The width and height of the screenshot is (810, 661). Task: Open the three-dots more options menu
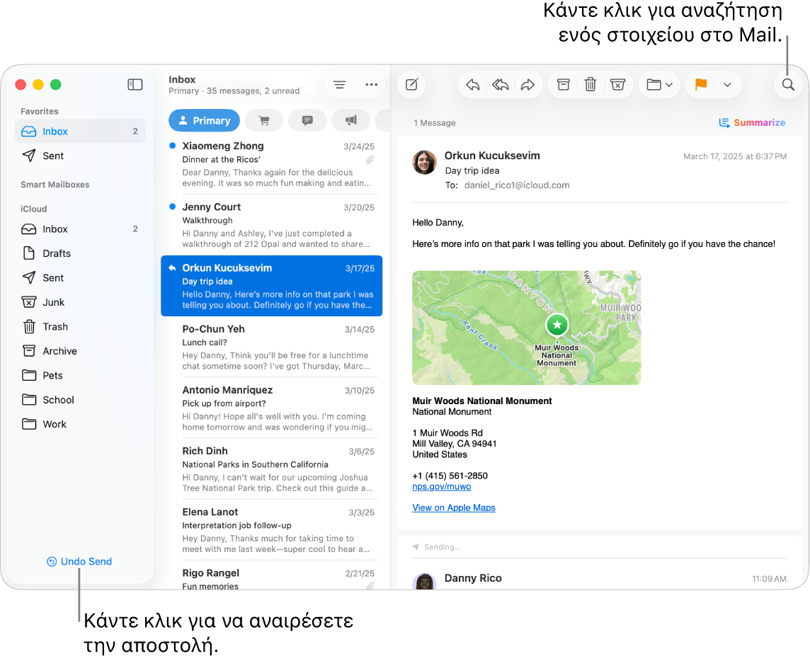(371, 85)
